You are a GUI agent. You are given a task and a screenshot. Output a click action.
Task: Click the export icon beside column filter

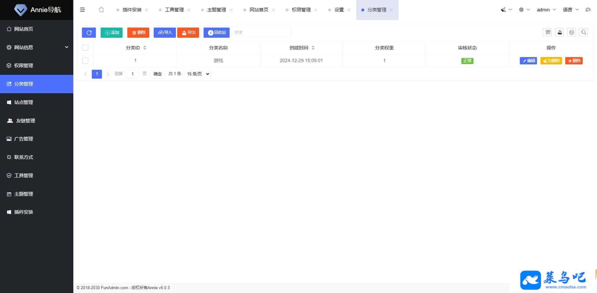point(560,32)
